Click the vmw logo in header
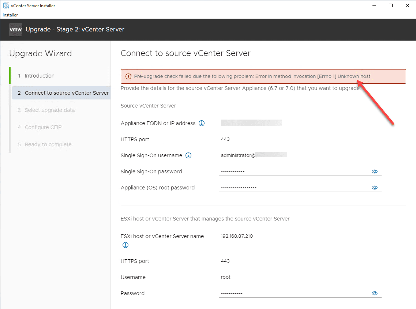416x309 pixels. coord(16,30)
